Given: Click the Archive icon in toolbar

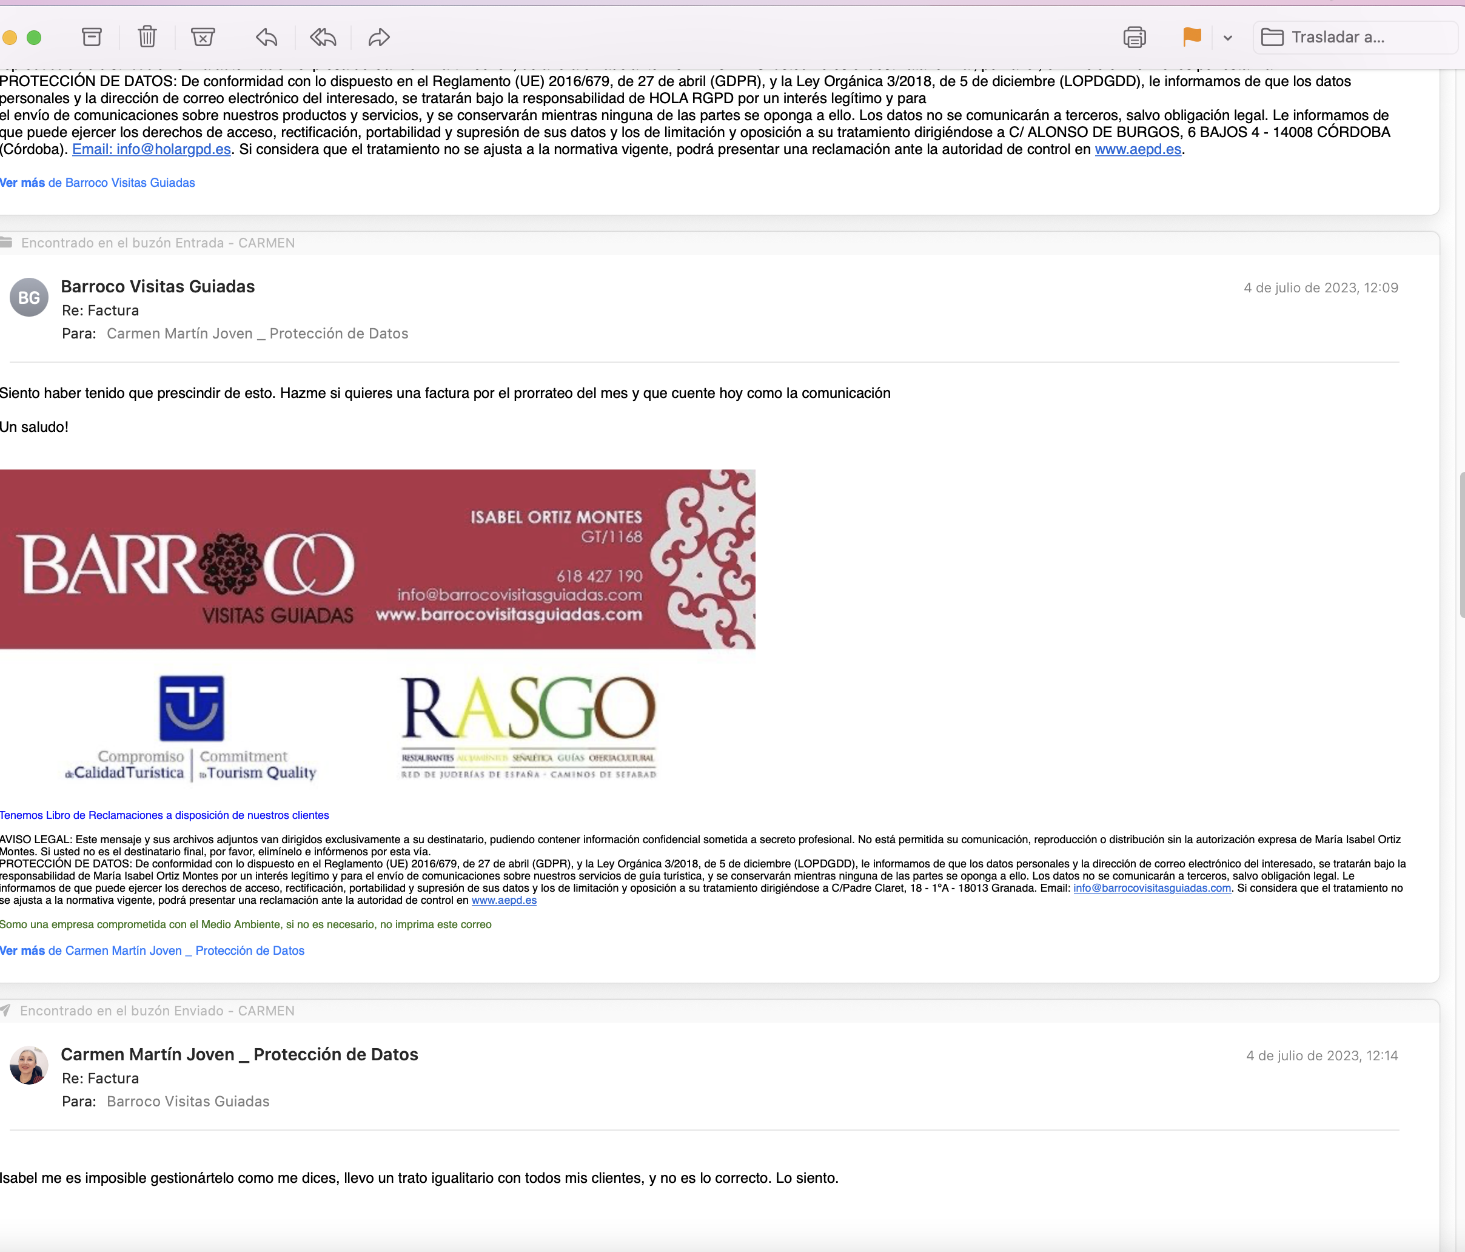Looking at the screenshot, I should click(92, 37).
